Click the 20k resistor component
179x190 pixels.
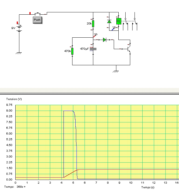pos(93,24)
